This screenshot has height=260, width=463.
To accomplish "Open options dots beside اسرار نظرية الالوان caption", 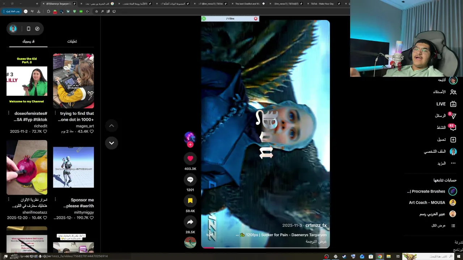I will point(9,200).
